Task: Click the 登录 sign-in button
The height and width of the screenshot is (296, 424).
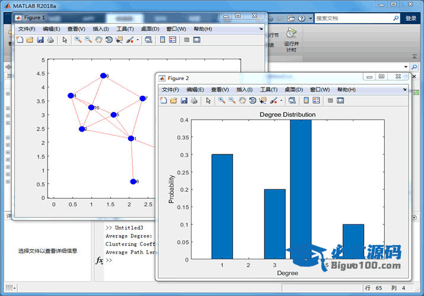Action: tap(411, 18)
